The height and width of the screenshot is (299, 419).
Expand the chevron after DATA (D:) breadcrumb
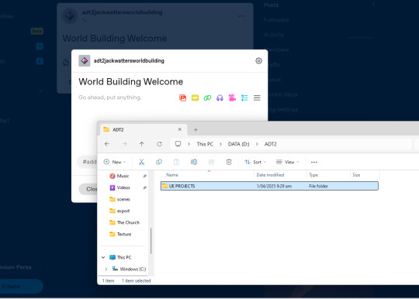tap(257, 144)
